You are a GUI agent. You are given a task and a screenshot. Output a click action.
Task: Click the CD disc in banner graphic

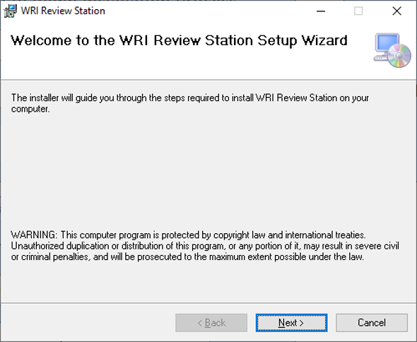pos(399,56)
